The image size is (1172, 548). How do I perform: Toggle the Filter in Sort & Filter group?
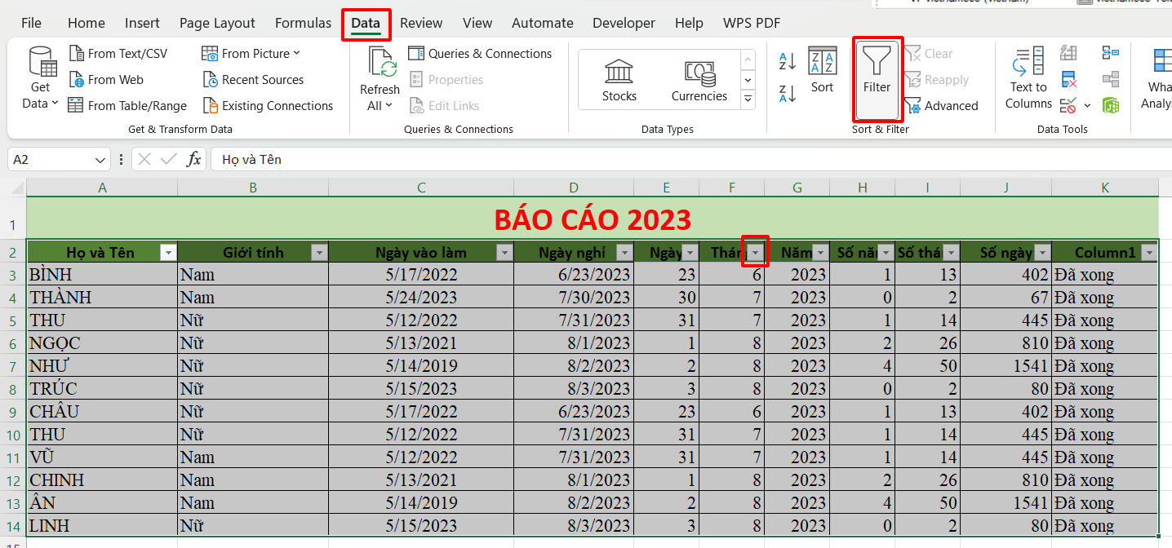coord(877,79)
